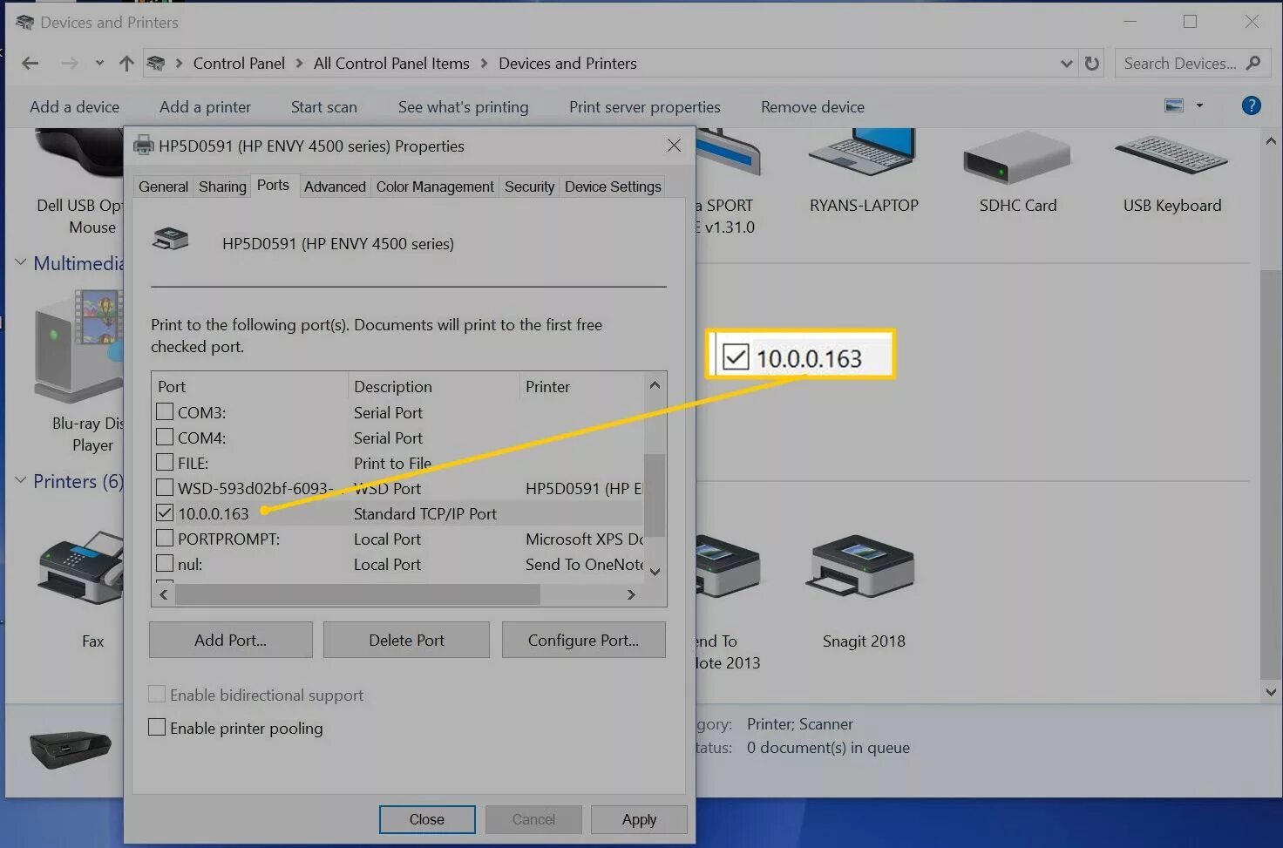Select the SDHC Card device icon

click(1016, 157)
